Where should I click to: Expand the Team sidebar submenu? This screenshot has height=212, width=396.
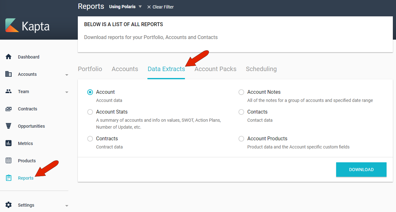tap(66, 92)
